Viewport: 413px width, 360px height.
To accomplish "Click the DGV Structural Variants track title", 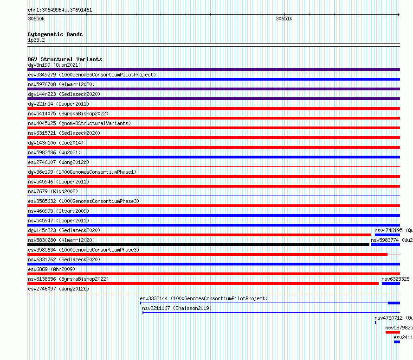I will coord(65,59).
